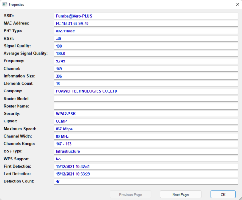Click the RSSI value field
The height and width of the screenshot is (200, 242).
click(x=146, y=39)
